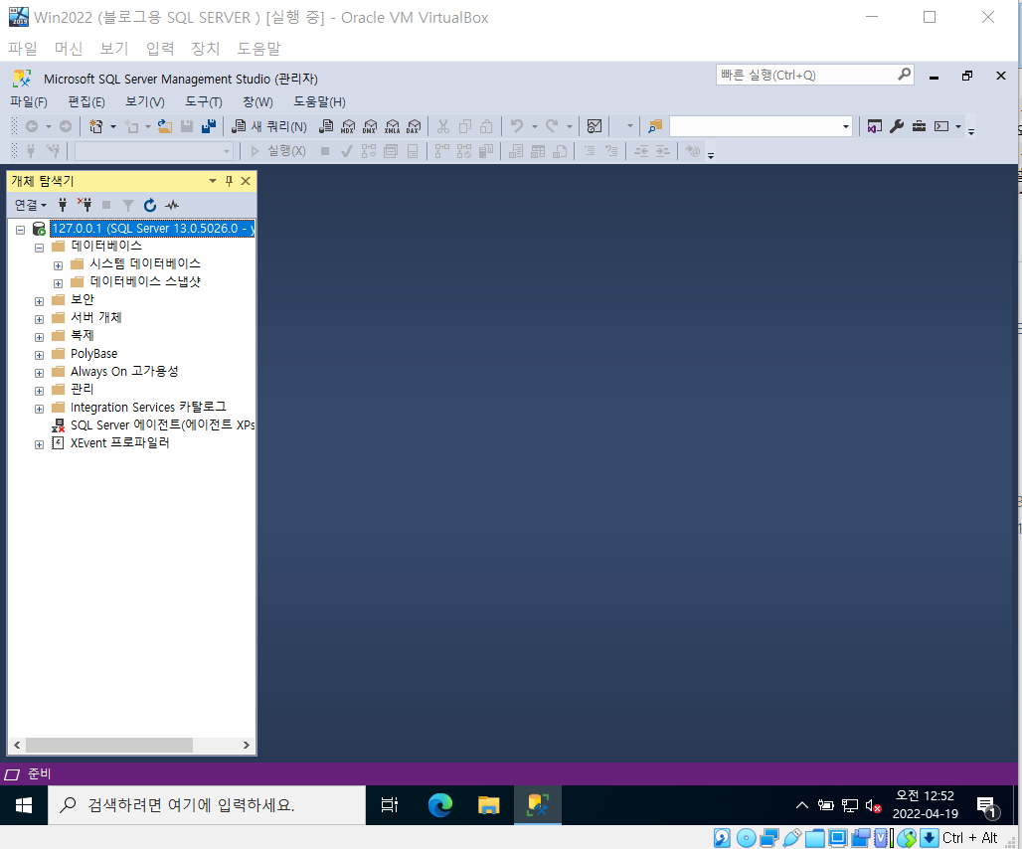Open the VirtualBox 장치 menu
The height and width of the screenshot is (849, 1022).
[206, 49]
